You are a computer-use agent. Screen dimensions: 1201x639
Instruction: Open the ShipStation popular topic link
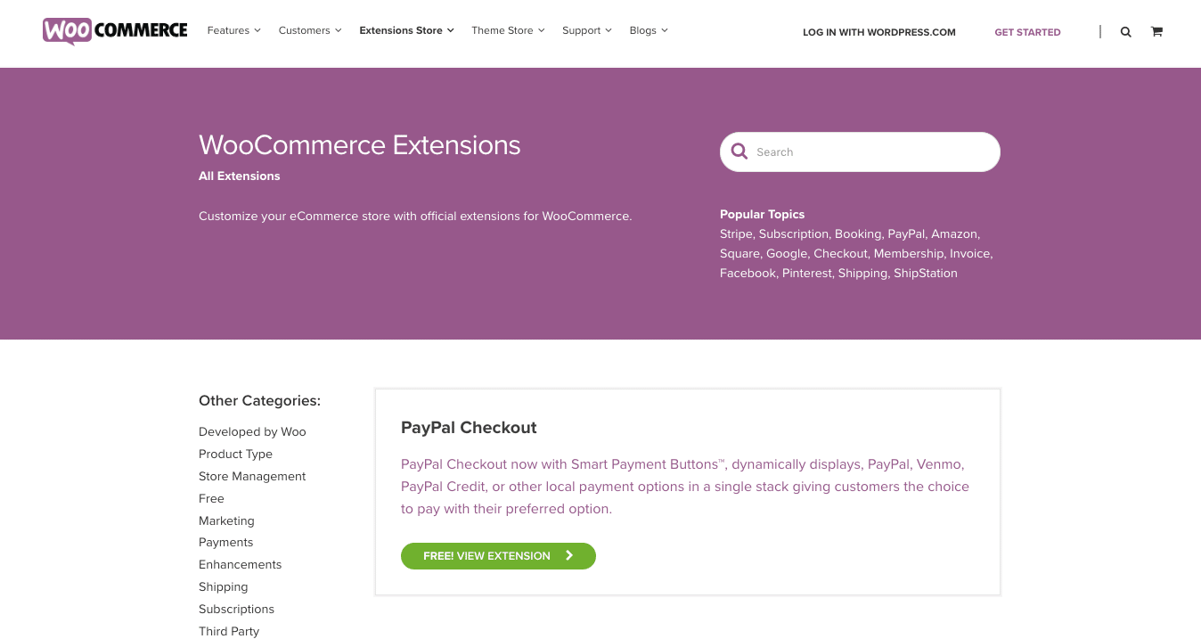coord(925,273)
